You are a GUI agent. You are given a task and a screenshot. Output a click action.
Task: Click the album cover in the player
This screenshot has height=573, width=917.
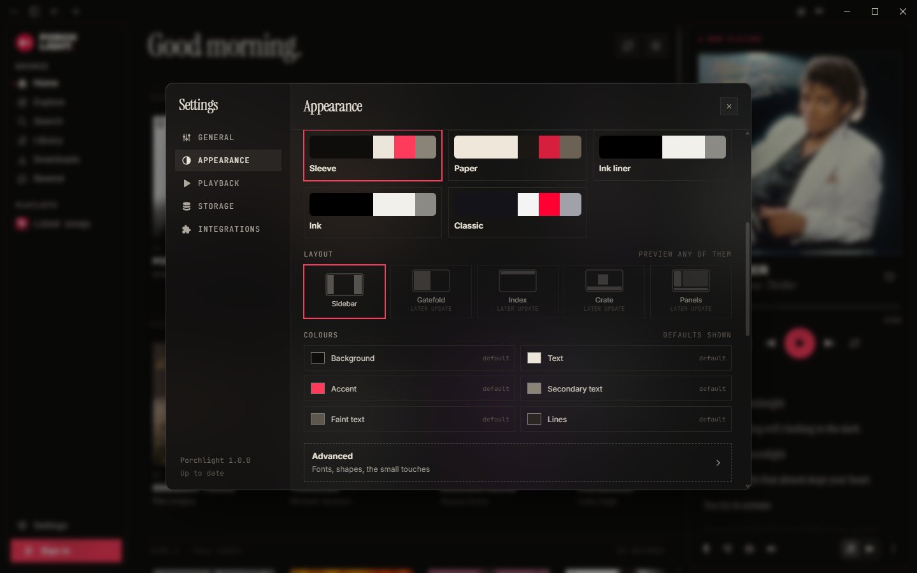[800, 153]
